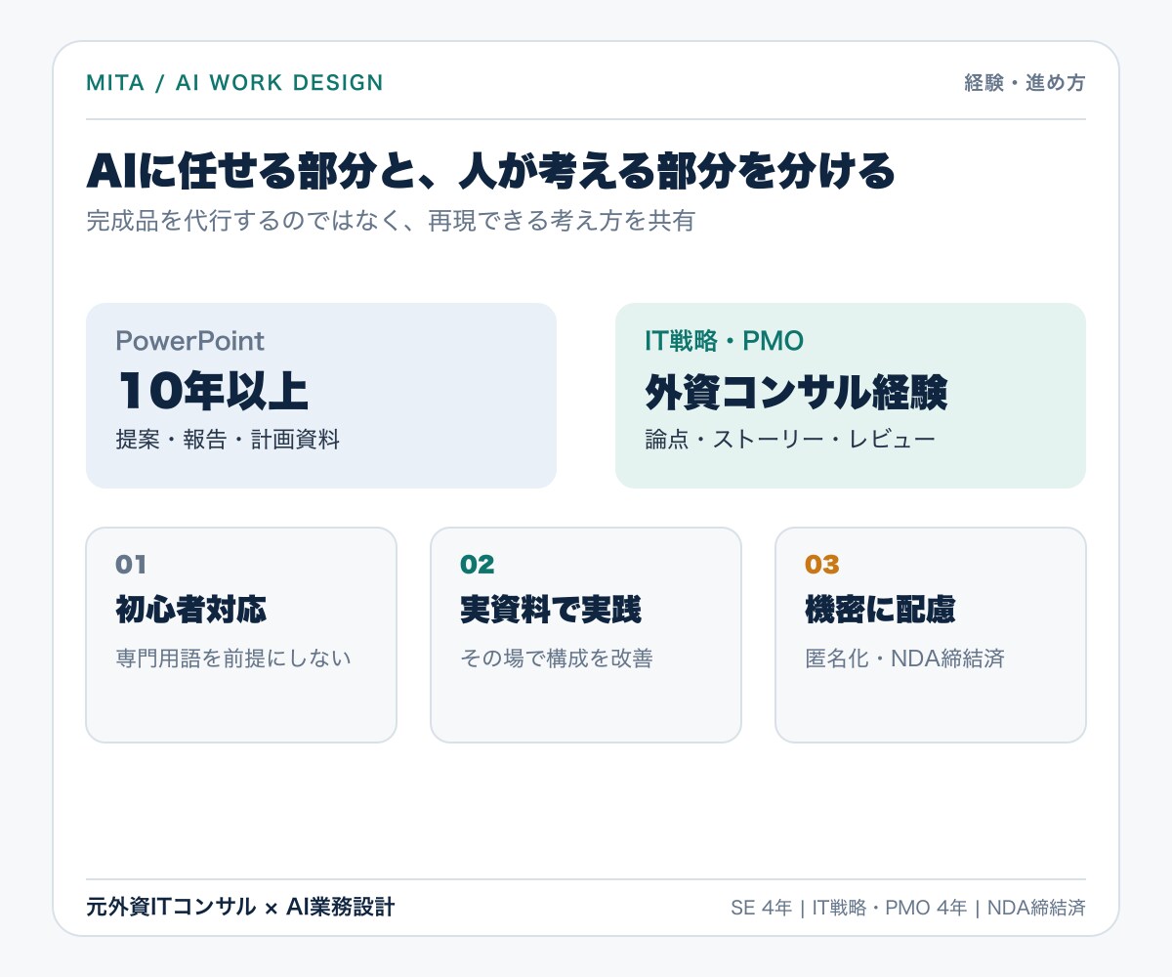Image resolution: width=1172 pixels, height=977 pixels.
Task: Select the '初心者対応' card title
Action: 191,611
